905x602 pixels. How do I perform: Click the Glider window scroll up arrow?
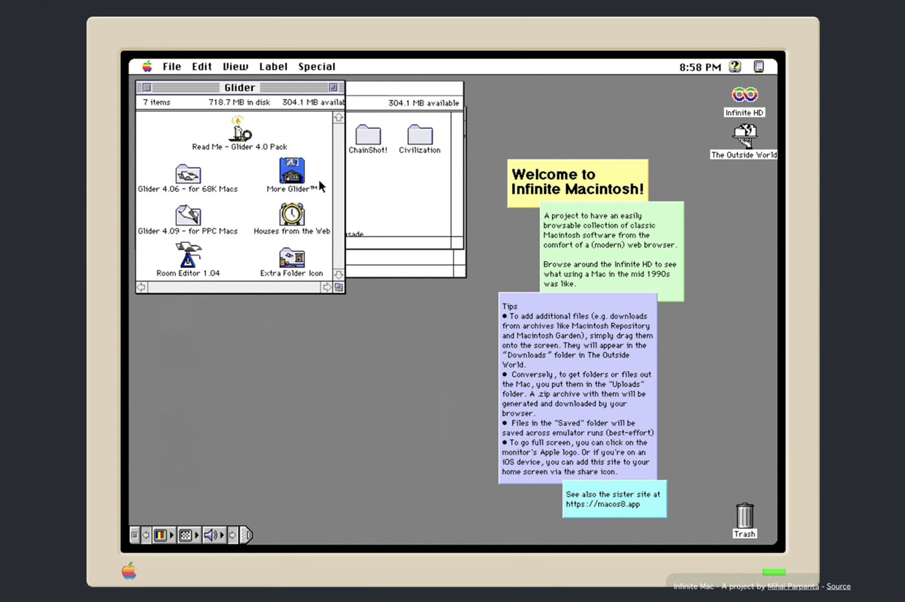(339, 118)
